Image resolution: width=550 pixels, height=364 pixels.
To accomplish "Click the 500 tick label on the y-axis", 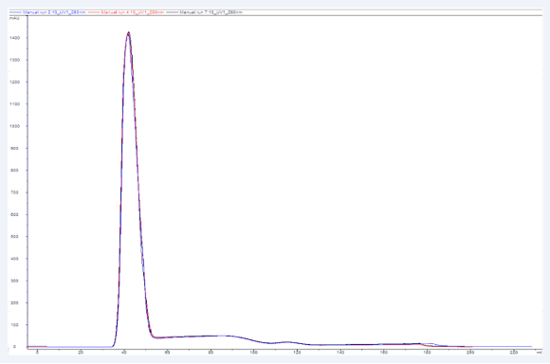I will [14, 237].
